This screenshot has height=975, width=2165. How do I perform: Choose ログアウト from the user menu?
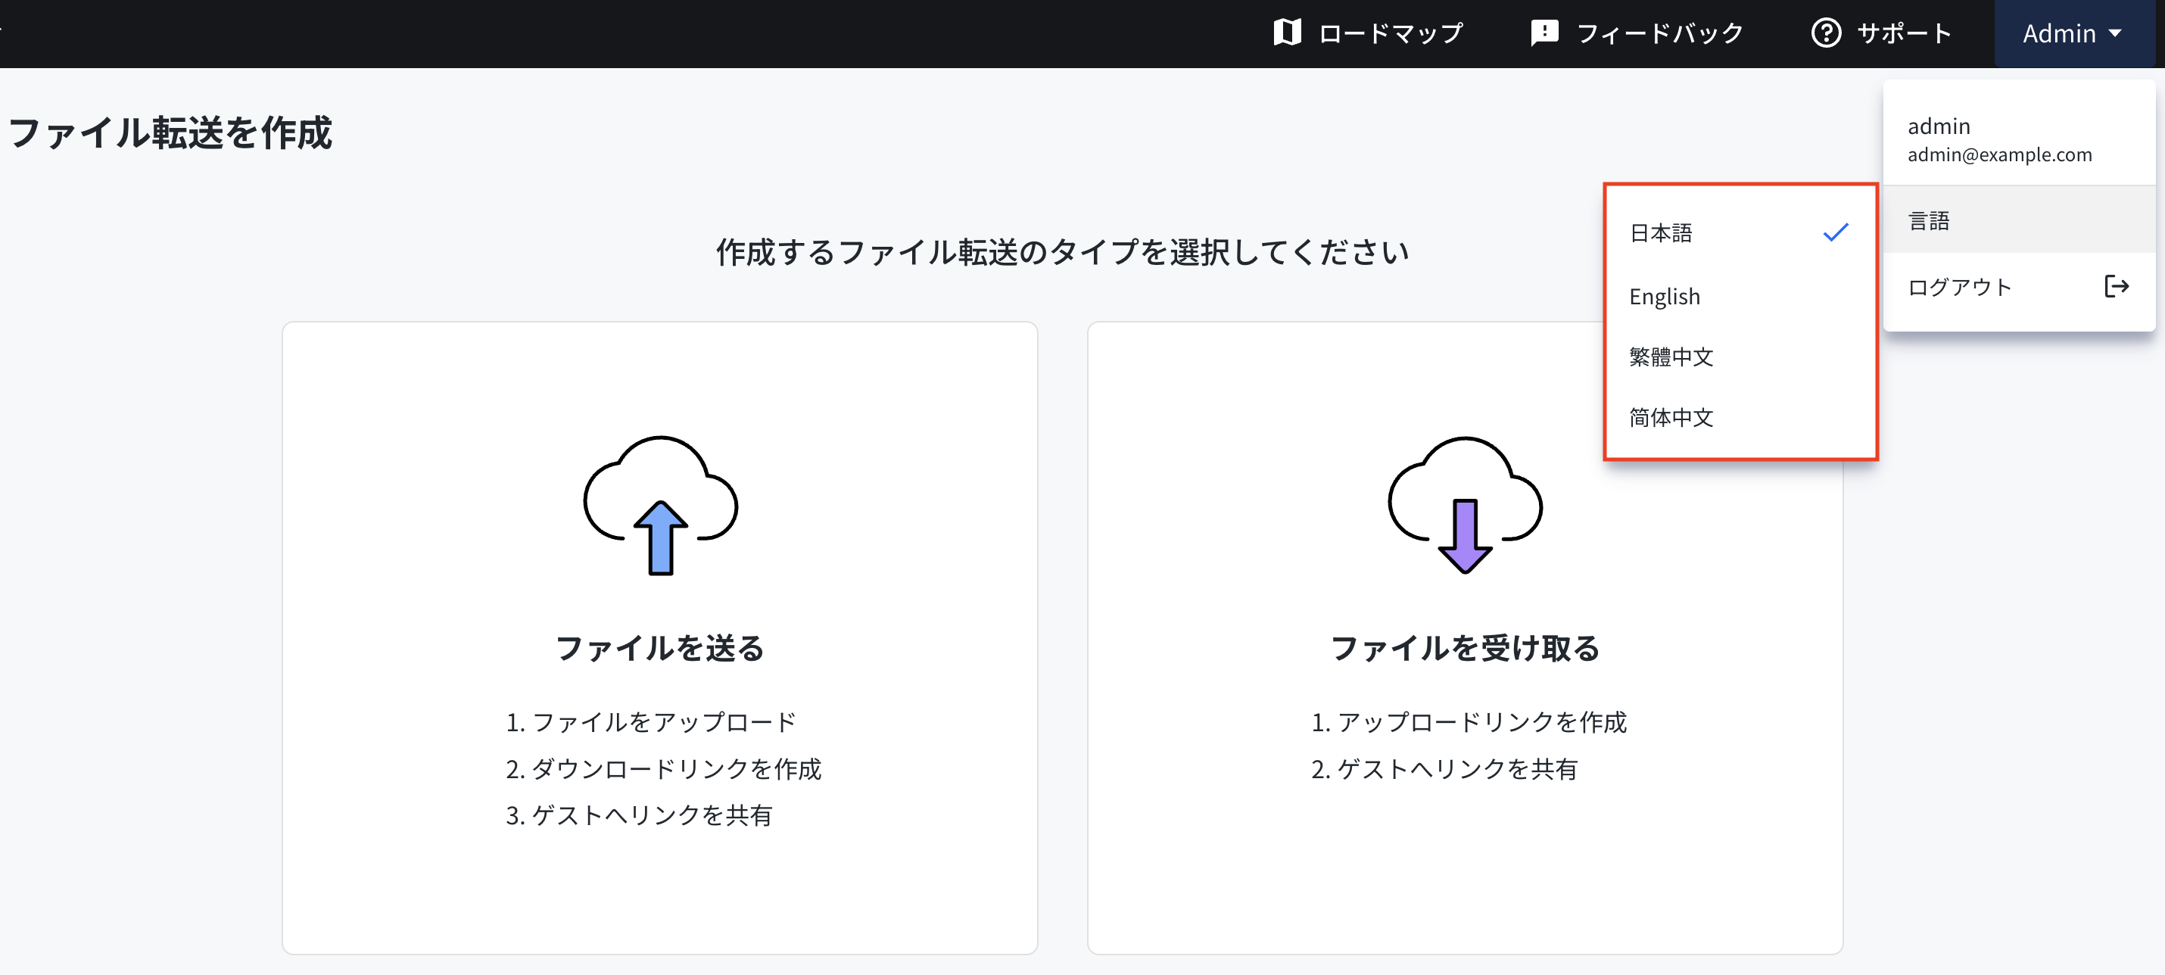[x=2020, y=287]
